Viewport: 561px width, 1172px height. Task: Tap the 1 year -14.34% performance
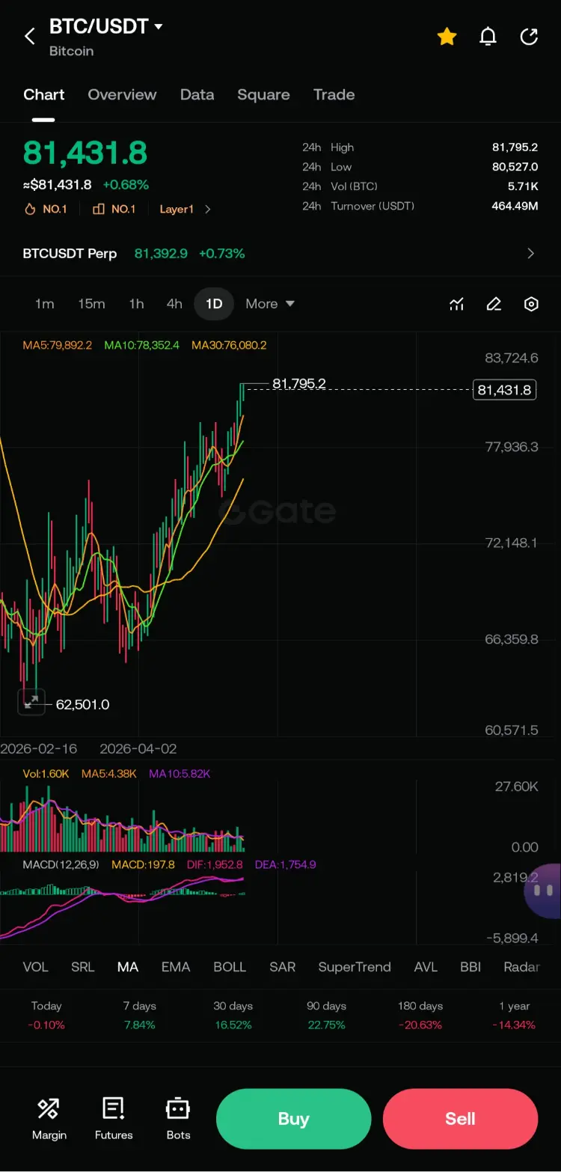[514, 1016]
